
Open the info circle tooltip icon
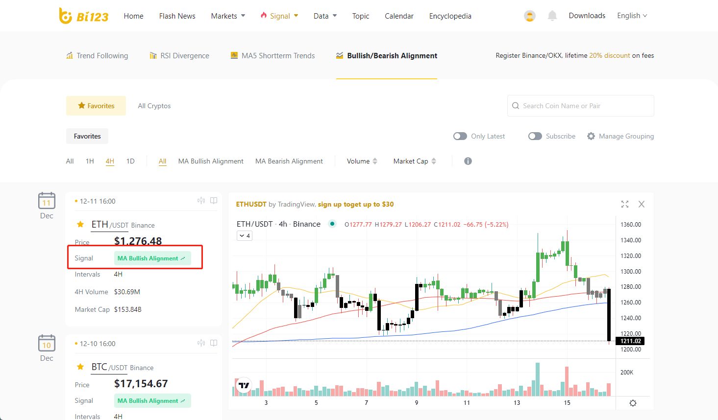[x=468, y=161]
